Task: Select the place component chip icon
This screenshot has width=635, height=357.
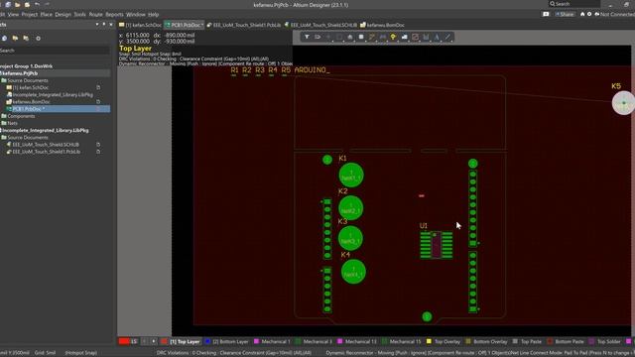Action: (x=361, y=37)
